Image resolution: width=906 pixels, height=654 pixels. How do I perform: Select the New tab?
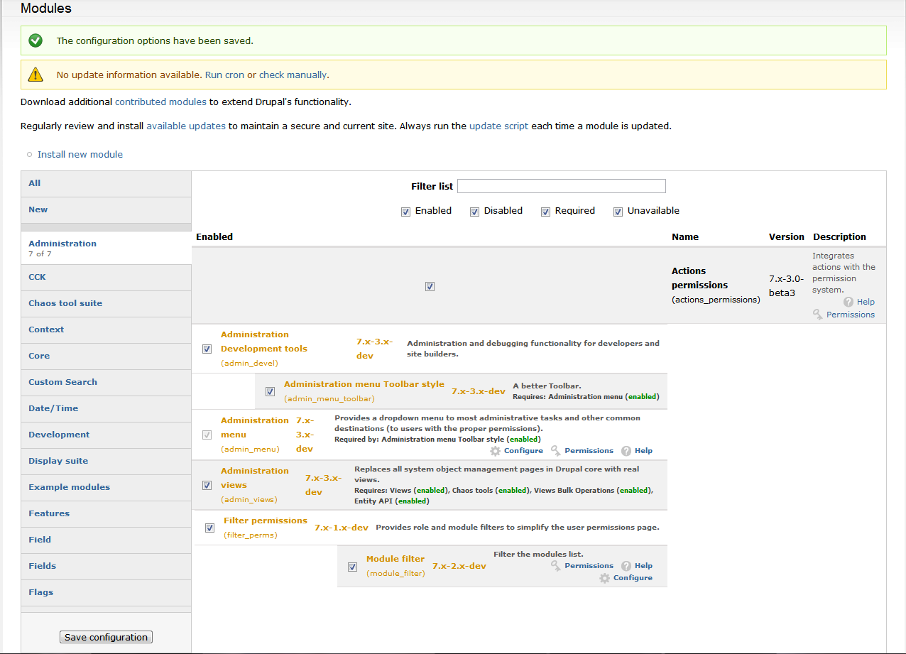coord(107,209)
